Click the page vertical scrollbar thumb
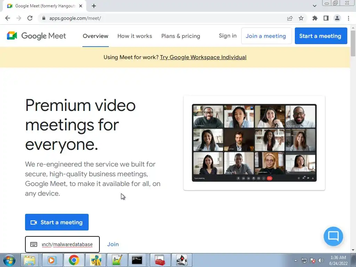Image resolution: width=356 pixels, height=267 pixels. pyautogui.click(x=353, y=43)
